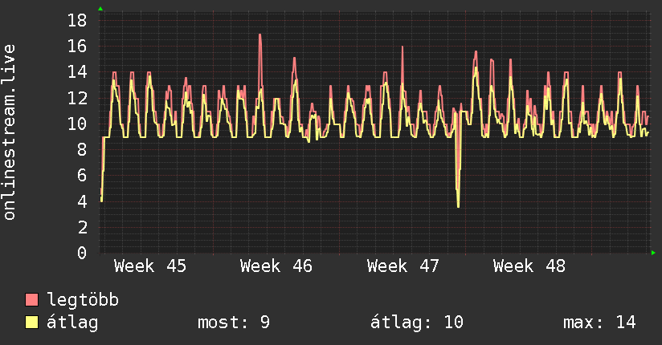Click the "4" y-axis tick label

point(82,201)
